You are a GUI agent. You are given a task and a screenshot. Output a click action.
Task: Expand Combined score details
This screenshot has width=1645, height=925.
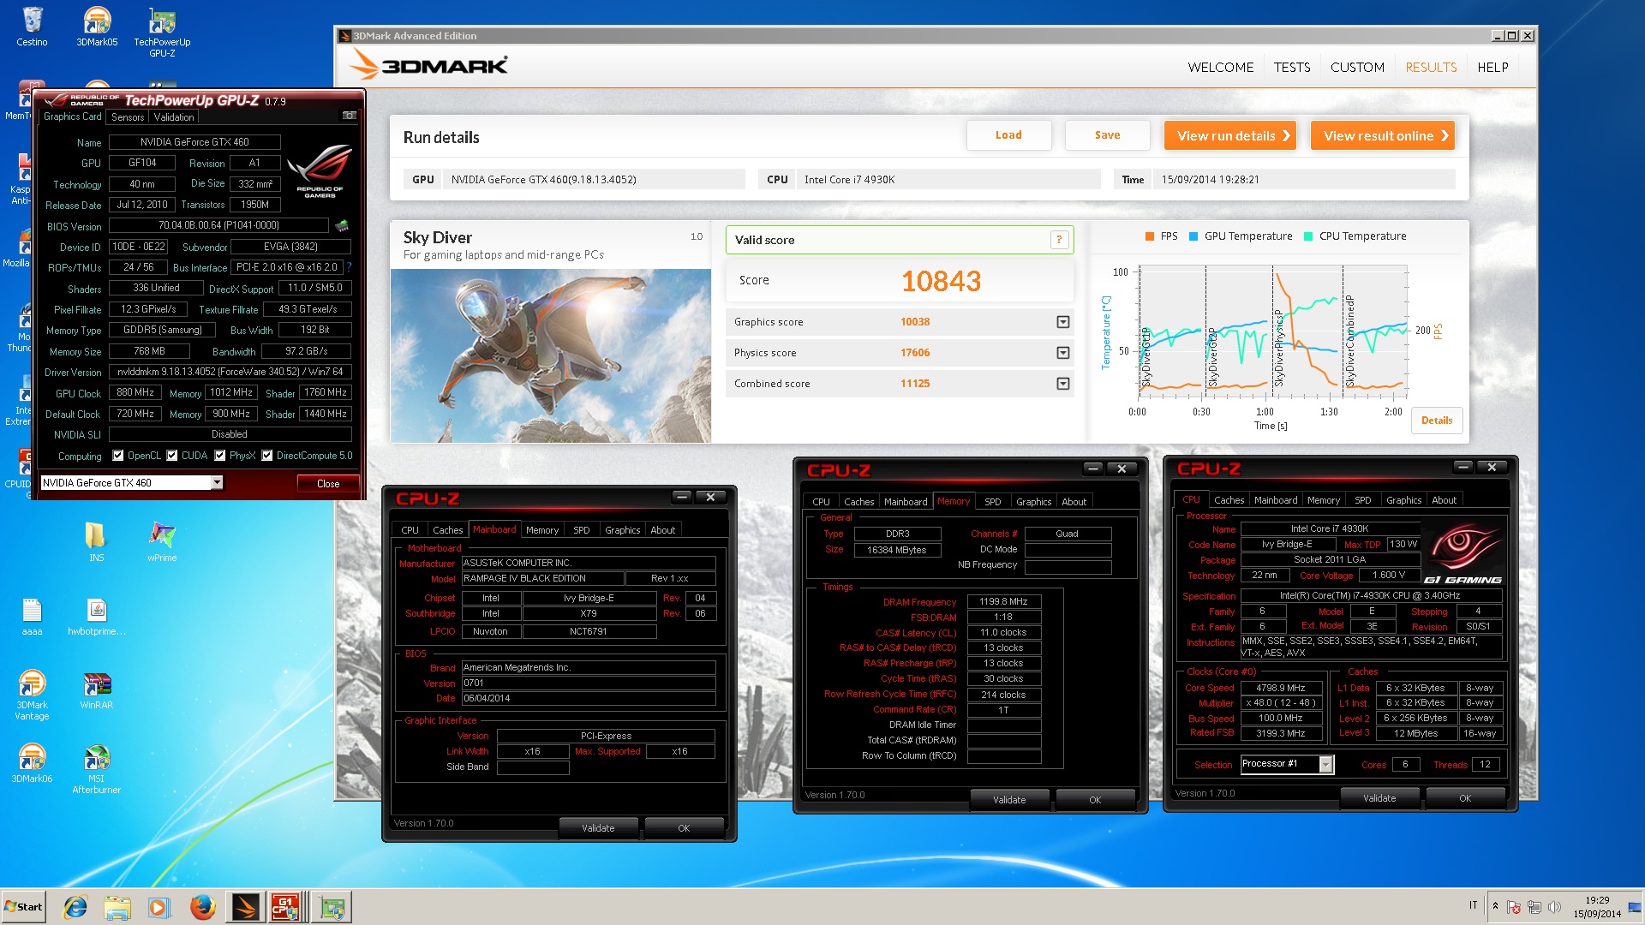(1063, 384)
